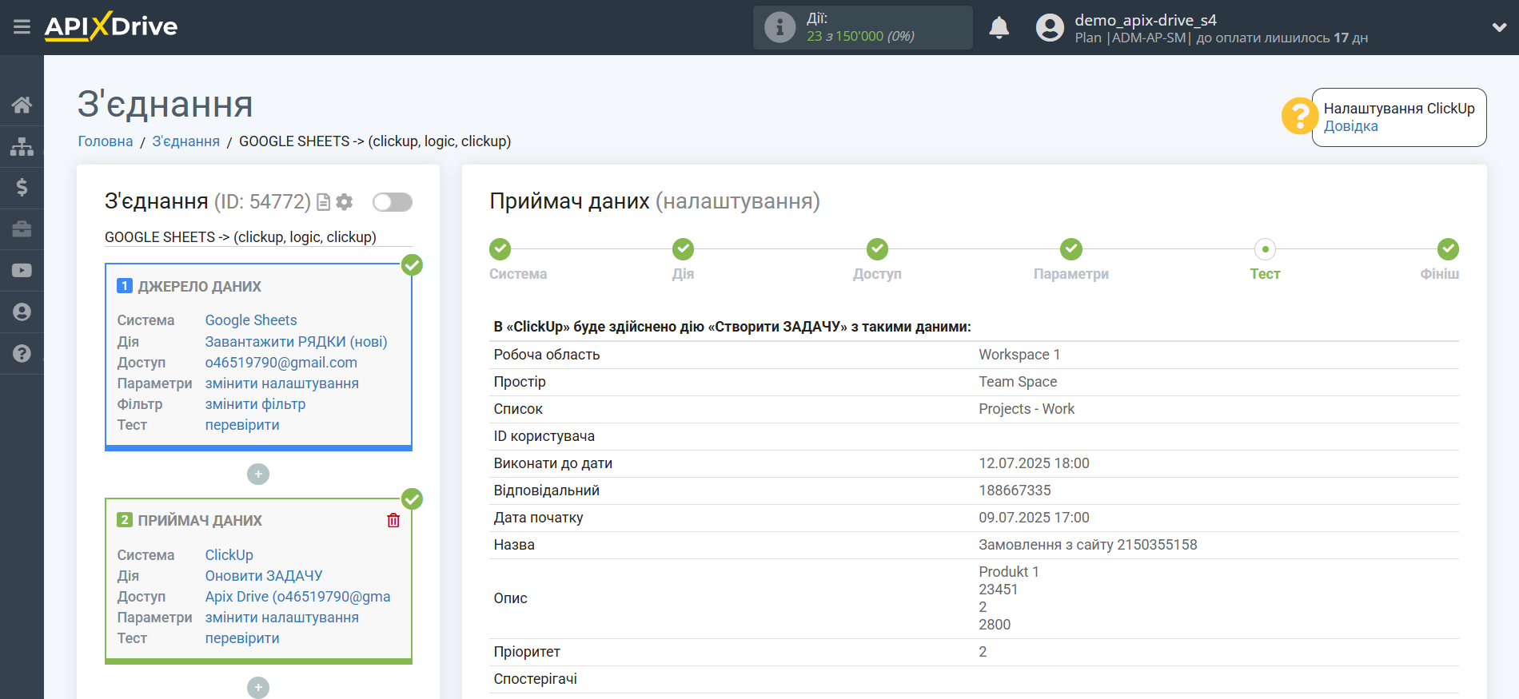
Task: Toggle the connection on/off switch
Action: pyautogui.click(x=393, y=202)
